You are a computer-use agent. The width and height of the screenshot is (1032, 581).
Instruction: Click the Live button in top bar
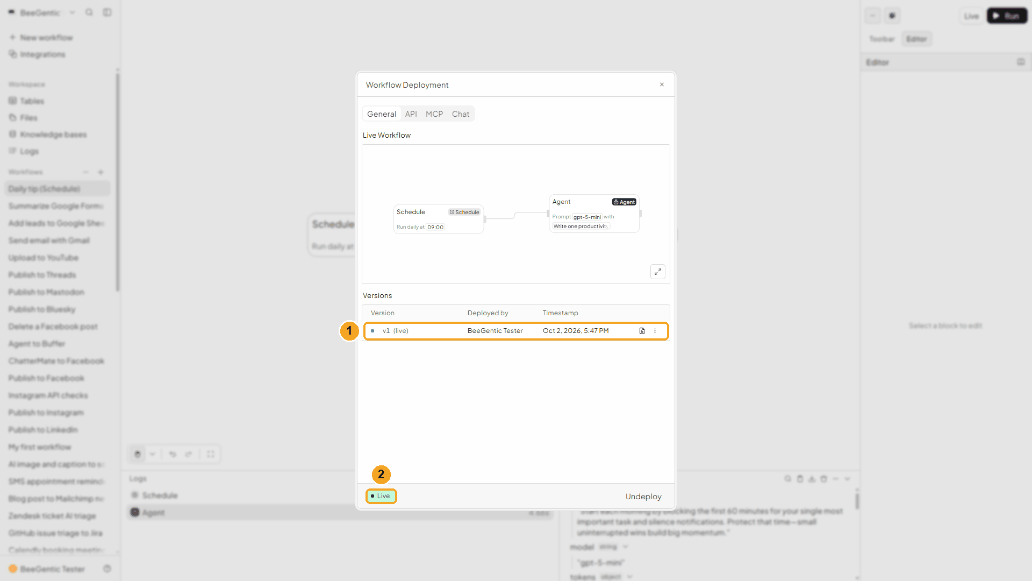pyautogui.click(x=971, y=16)
